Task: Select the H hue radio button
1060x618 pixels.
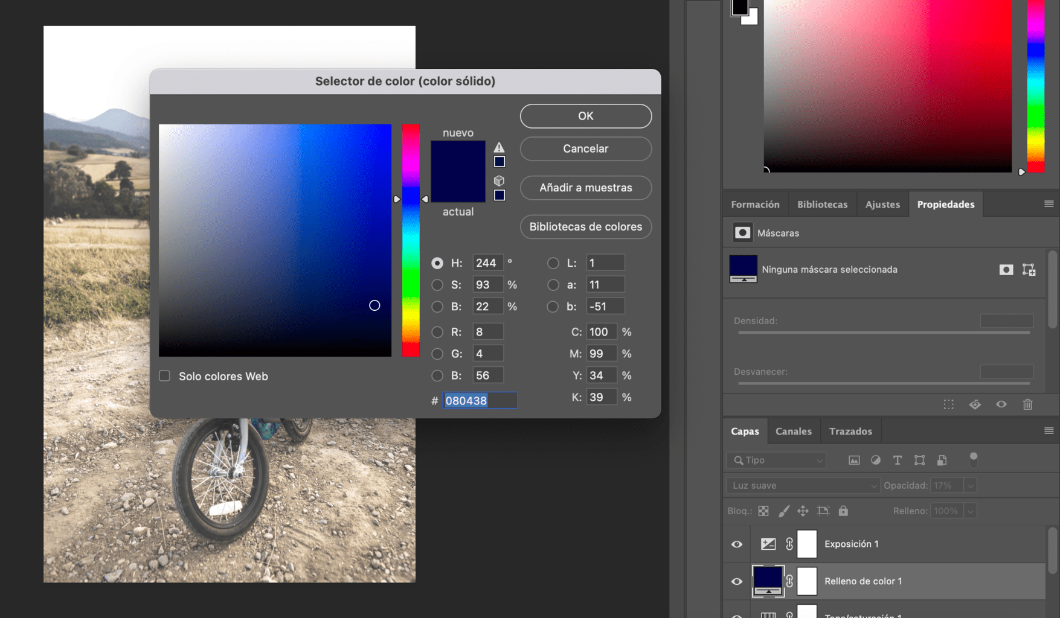Action: tap(437, 263)
